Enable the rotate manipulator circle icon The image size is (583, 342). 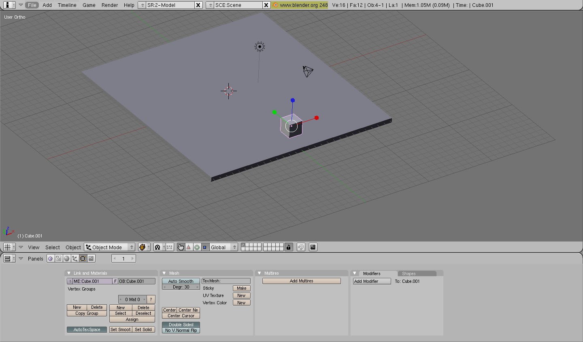(197, 247)
